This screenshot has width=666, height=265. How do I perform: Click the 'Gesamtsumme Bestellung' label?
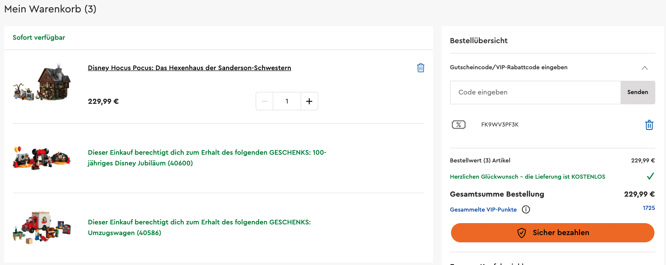pyautogui.click(x=497, y=194)
